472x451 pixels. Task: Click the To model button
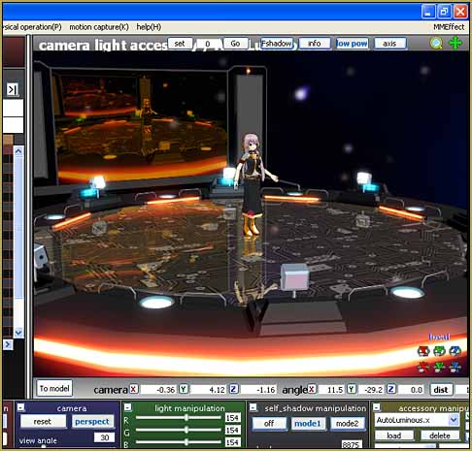54,388
